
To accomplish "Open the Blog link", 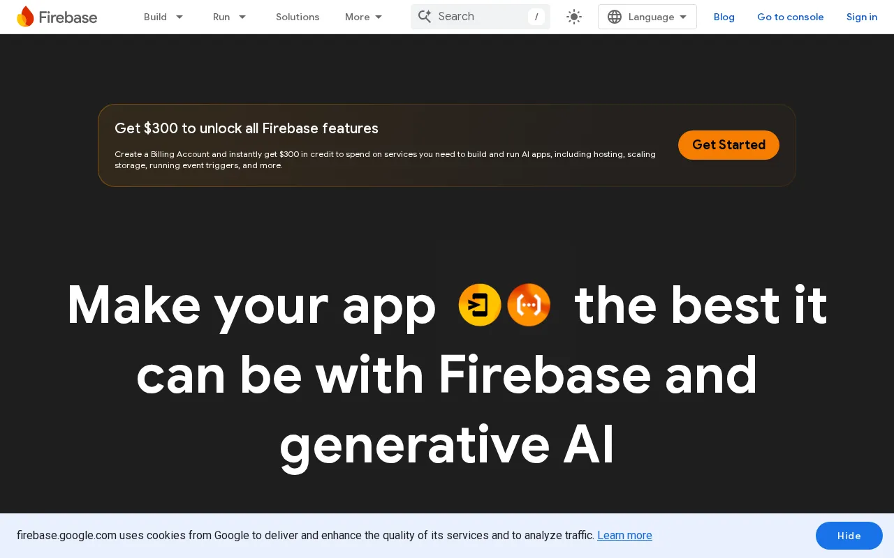I will tap(724, 17).
